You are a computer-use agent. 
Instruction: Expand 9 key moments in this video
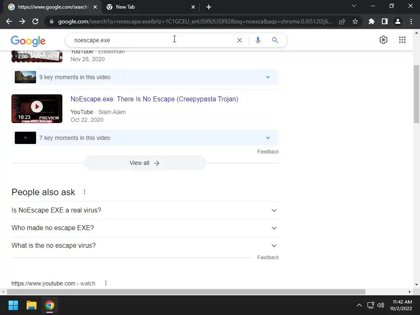(145, 77)
